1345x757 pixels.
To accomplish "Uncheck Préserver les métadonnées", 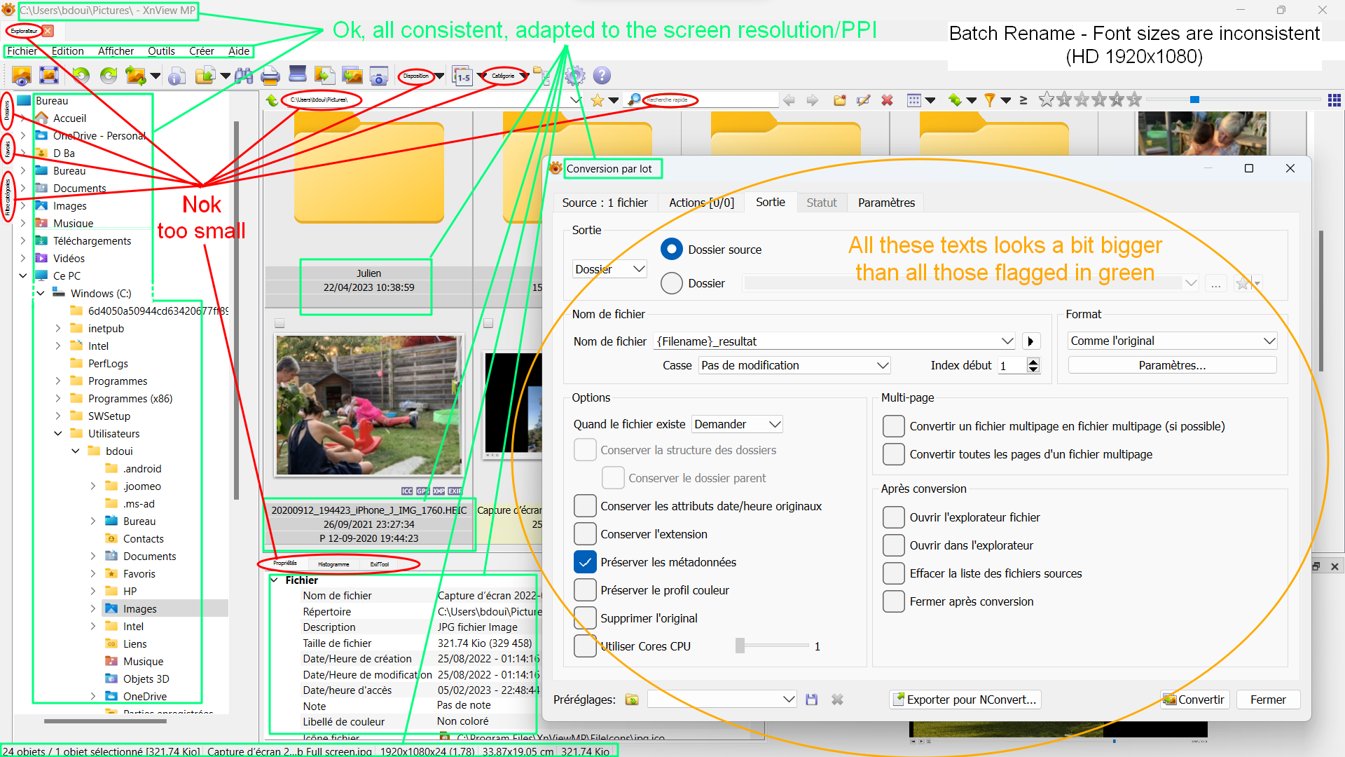I will point(585,562).
